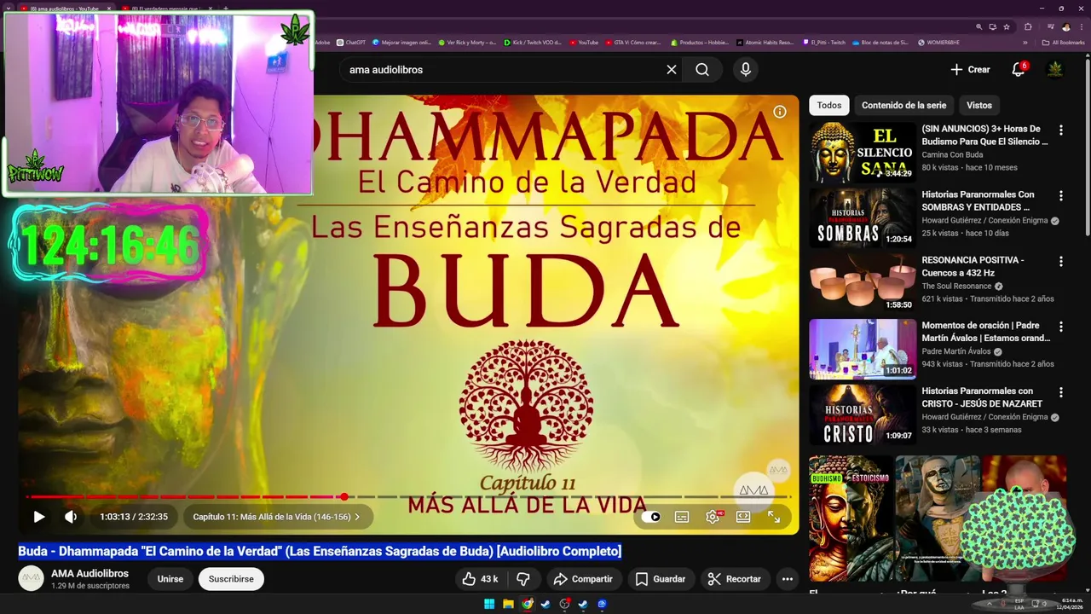The image size is (1091, 614).
Task: Open options for 'El Silencio Sana' video
Action: (x=1061, y=130)
